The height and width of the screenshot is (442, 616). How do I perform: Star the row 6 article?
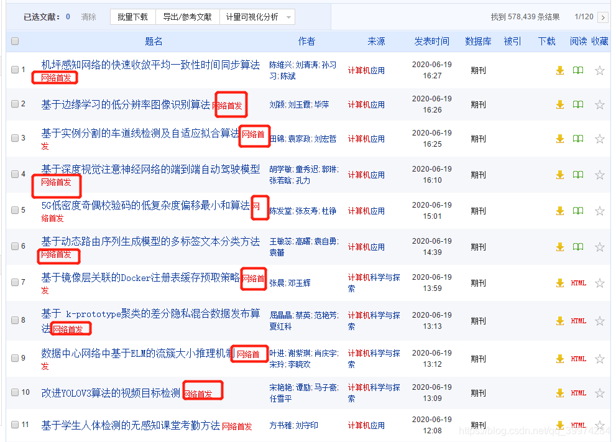599,247
